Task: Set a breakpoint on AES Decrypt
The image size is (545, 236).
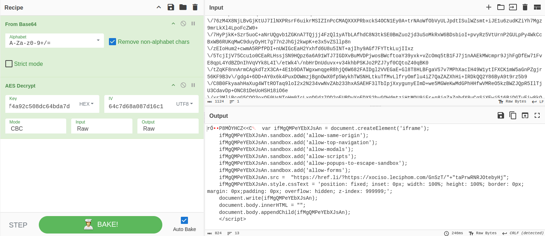Action: (x=193, y=85)
